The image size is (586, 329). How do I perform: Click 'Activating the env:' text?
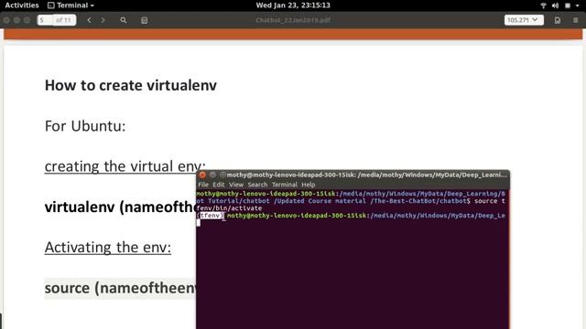(x=108, y=248)
